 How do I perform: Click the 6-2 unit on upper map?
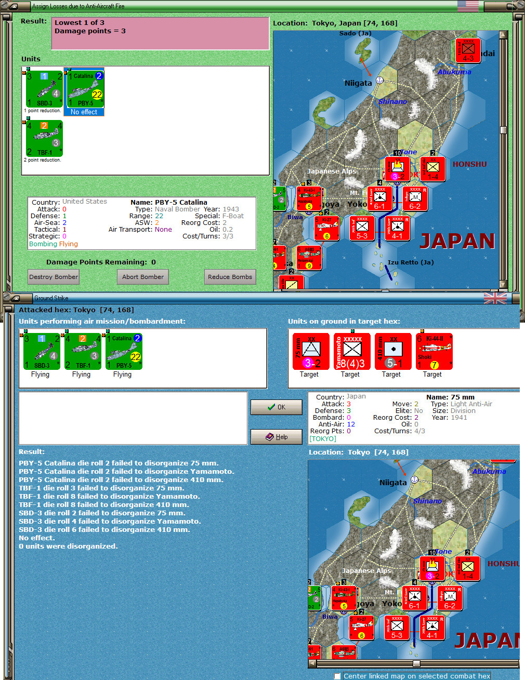[x=415, y=198]
